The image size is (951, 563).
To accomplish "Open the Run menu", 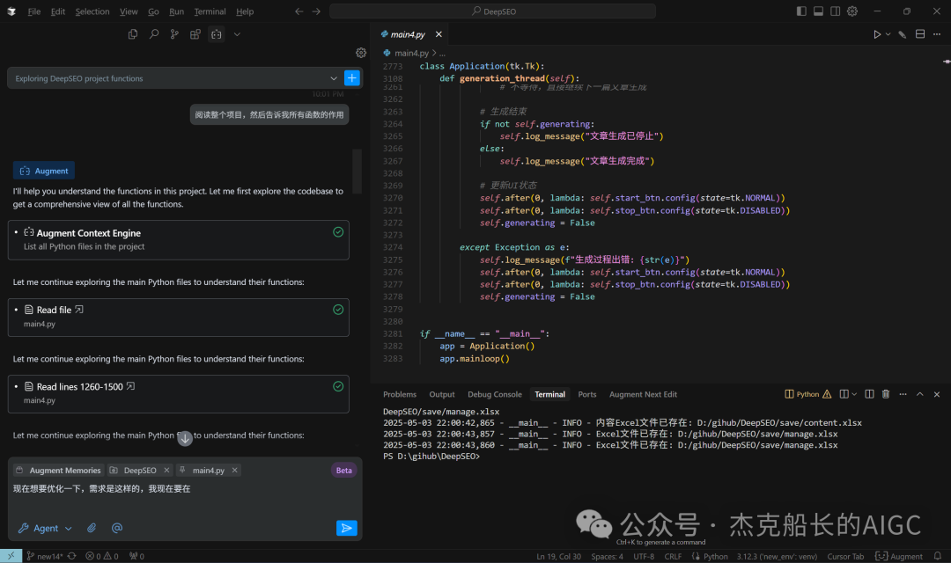I will (x=176, y=11).
